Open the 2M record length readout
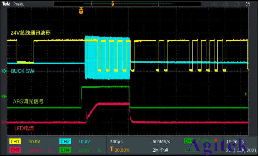The height and width of the screenshot is (156, 259). pos(161,150)
